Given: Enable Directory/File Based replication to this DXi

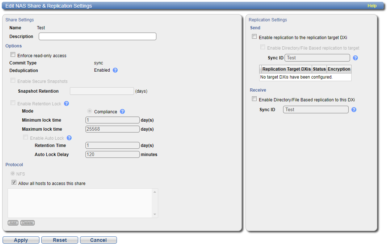Looking at the screenshot, I should (x=255, y=99).
